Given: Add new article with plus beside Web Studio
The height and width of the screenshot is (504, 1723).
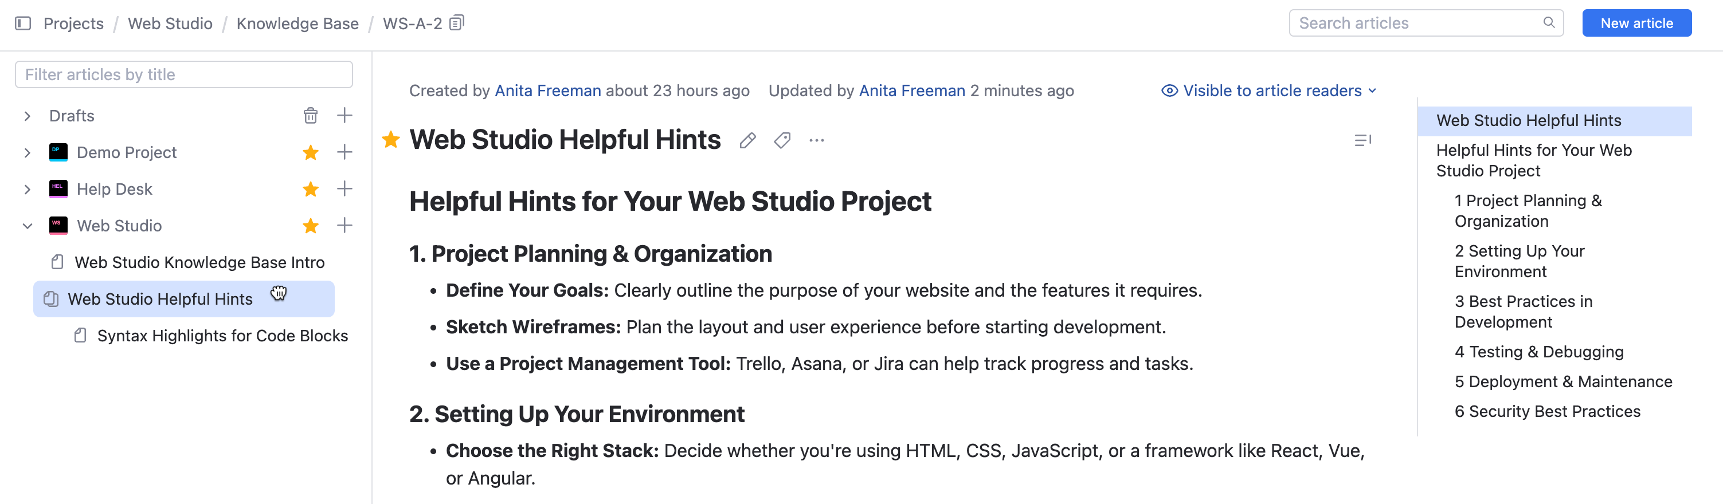Looking at the screenshot, I should coord(344,226).
